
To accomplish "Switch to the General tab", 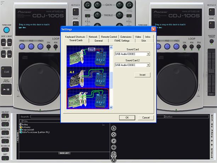I will tap(98, 41).
